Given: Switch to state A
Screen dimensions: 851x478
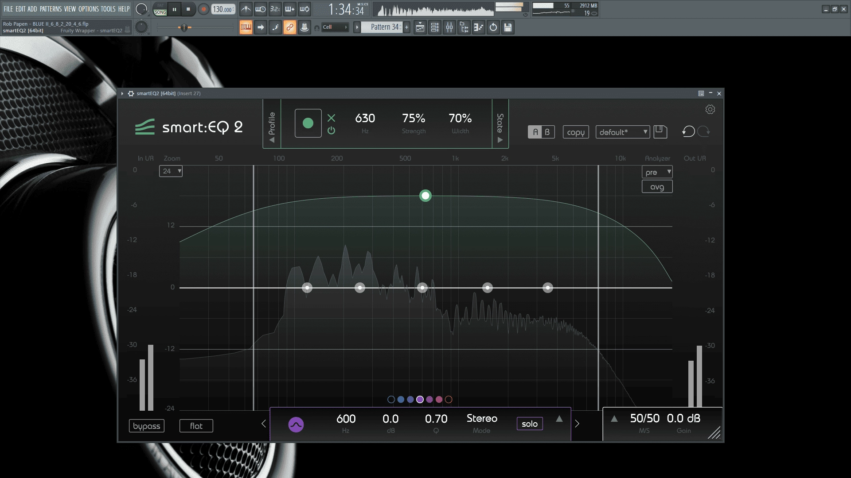Looking at the screenshot, I should coord(535,132).
